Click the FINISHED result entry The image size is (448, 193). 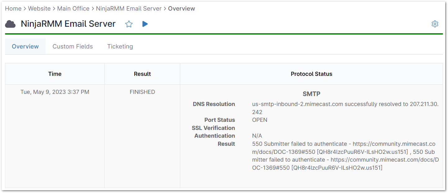click(x=142, y=92)
